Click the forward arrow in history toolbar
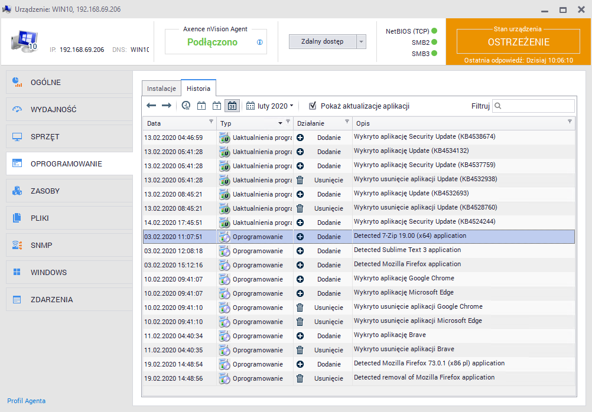 (167, 106)
